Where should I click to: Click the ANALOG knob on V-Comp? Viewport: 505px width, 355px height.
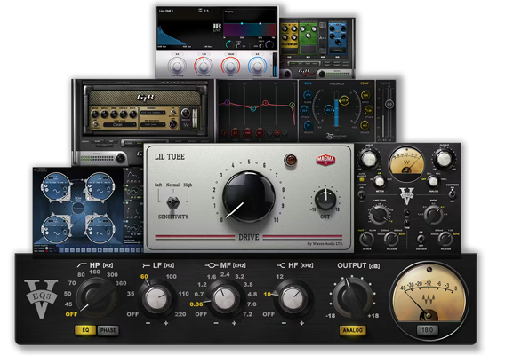433,182
